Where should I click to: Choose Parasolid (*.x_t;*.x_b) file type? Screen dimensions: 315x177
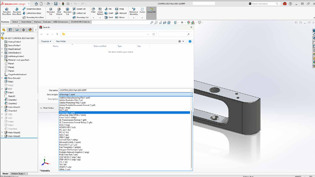[124, 145]
